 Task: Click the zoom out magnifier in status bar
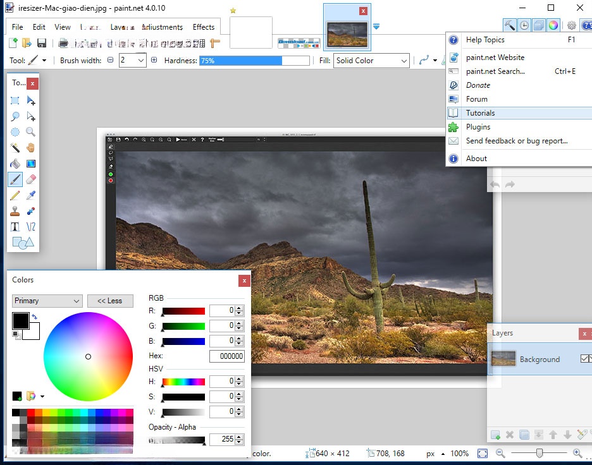click(x=501, y=453)
